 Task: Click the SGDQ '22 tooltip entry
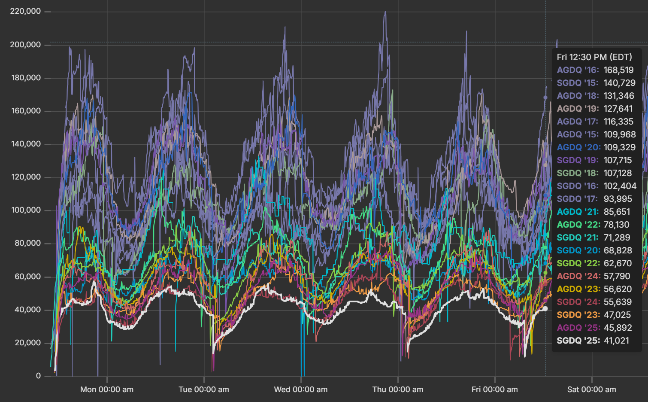594,263
